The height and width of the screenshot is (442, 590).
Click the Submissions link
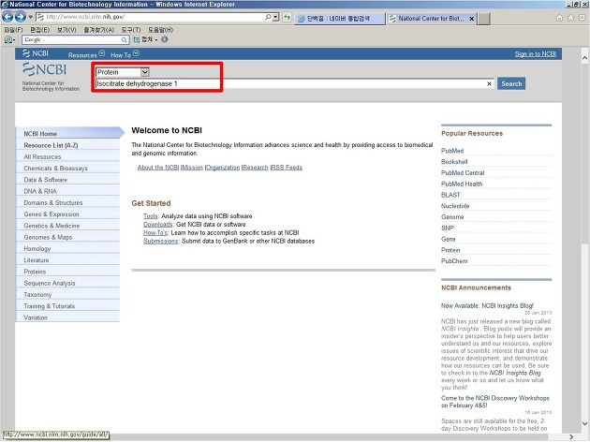tap(161, 241)
